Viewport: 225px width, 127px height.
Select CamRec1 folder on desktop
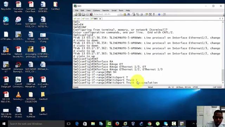tap(43, 111)
